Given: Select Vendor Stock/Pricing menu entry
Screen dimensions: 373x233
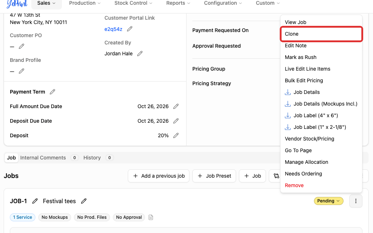Looking at the screenshot, I should coord(321,139).
